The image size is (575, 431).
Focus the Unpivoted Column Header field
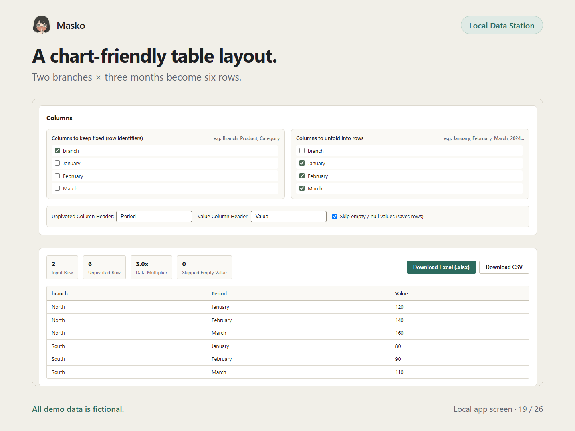coord(154,216)
